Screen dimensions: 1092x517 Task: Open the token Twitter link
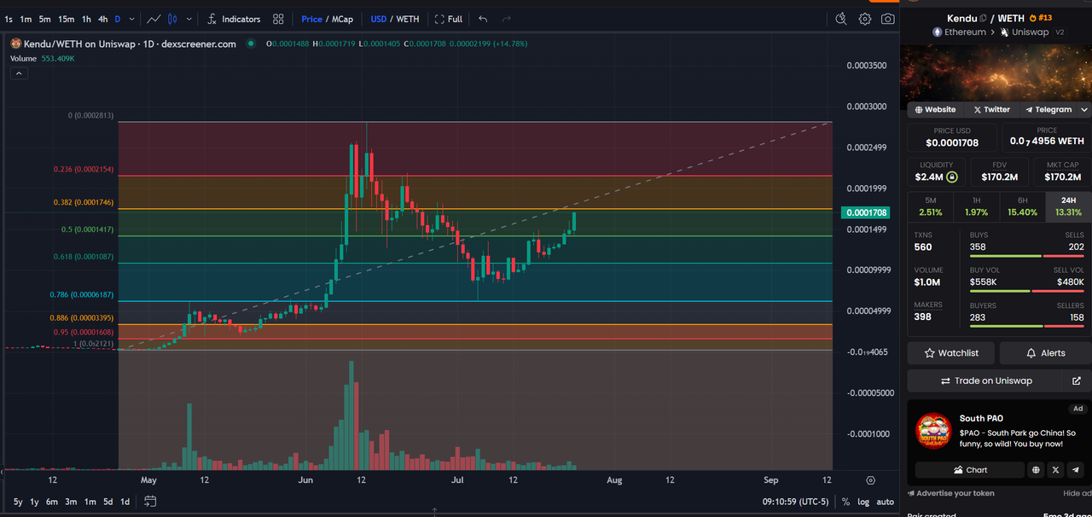[x=991, y=110]
